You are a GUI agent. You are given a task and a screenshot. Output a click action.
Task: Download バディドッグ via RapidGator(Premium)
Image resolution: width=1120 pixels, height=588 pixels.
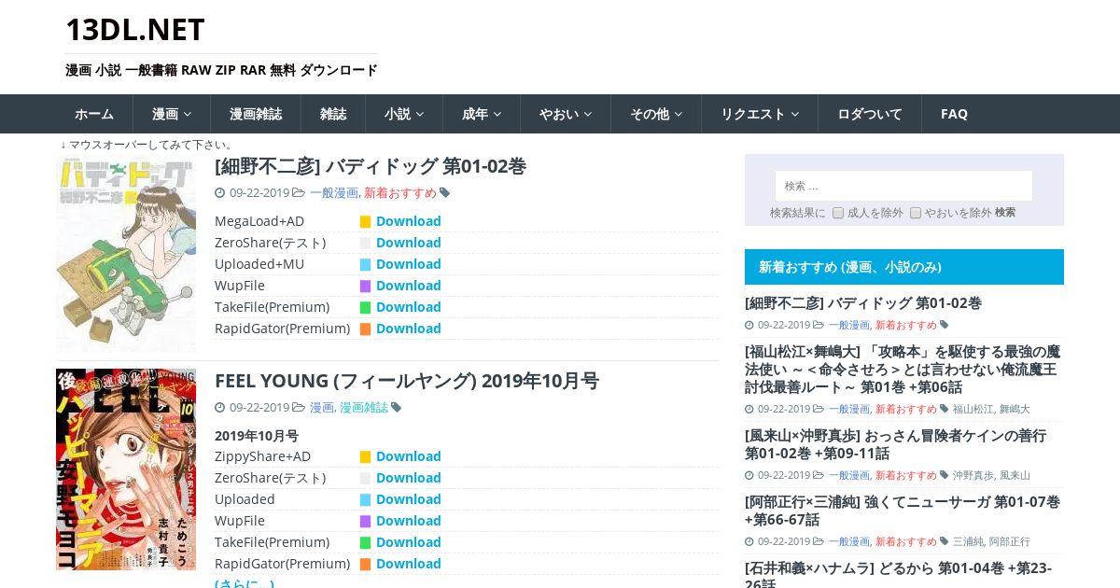pos(409,329)
